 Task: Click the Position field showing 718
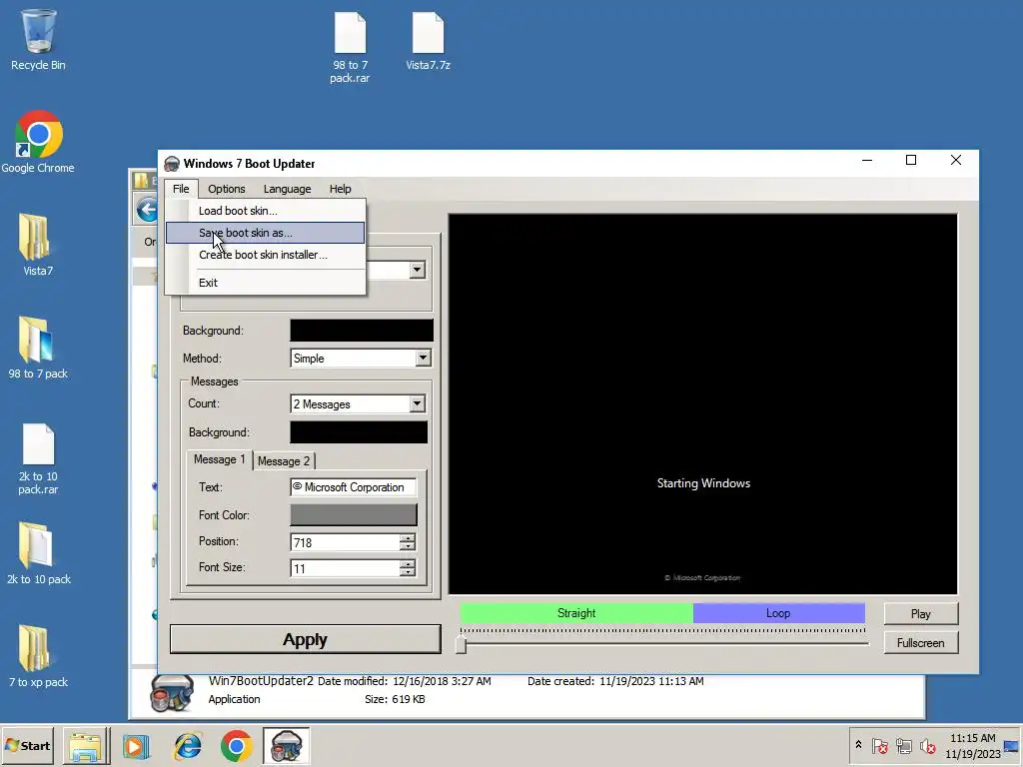click(x=345, y=542)
